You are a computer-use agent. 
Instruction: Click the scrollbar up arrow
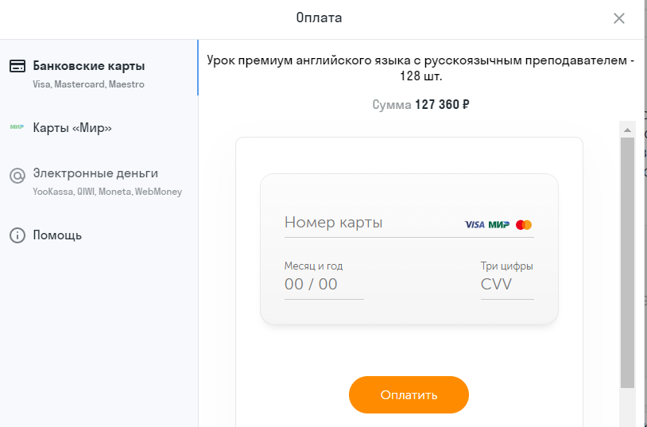pyautogui.click(x=628, y=130)
